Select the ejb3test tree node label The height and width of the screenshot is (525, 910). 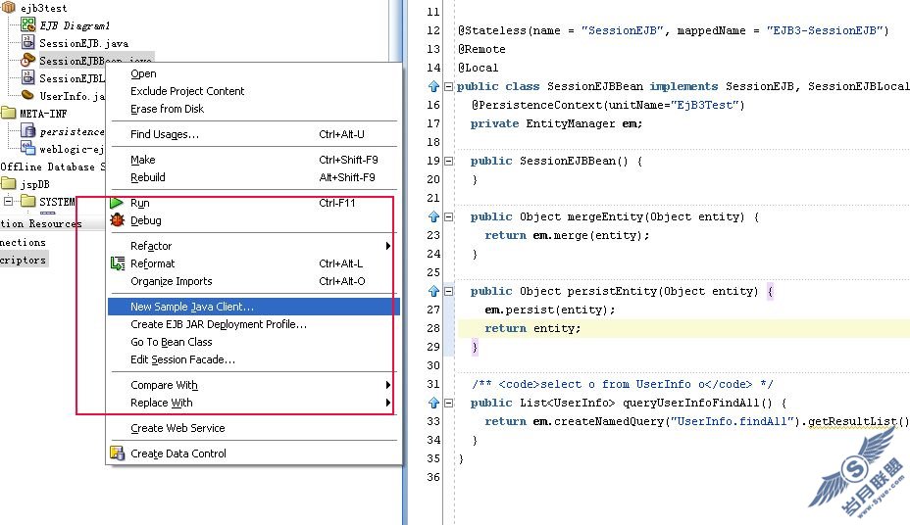click(43, 8)
